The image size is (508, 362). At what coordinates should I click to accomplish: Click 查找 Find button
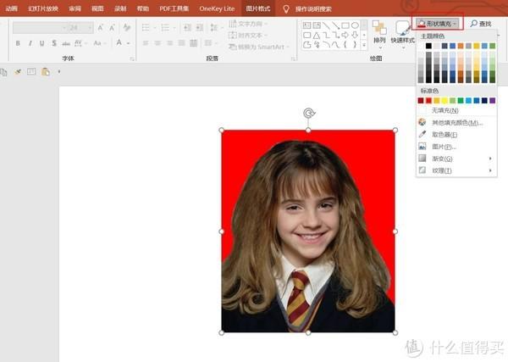(481, 24)
